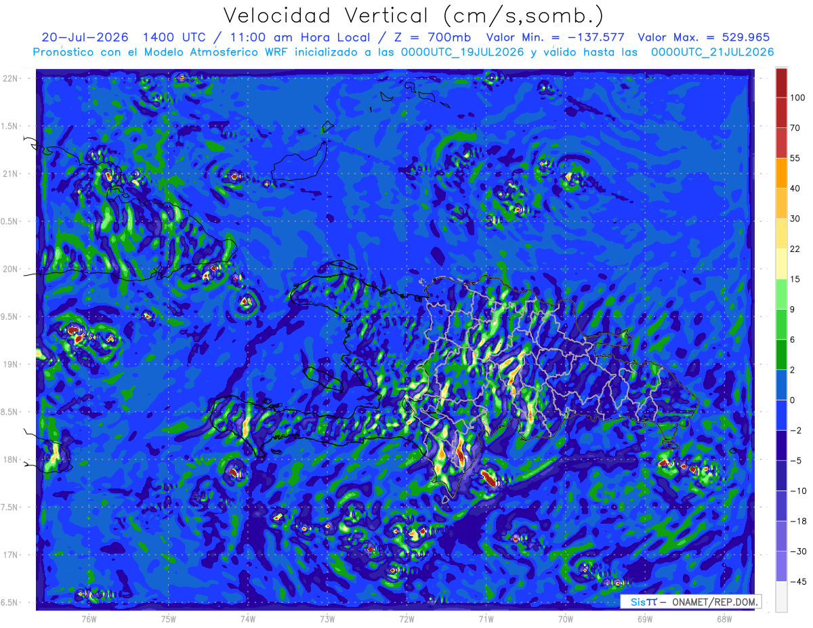This screenshot has width=813, height=628.
Task: Click the legend value '-18'
Action: [x=797, y=521]
